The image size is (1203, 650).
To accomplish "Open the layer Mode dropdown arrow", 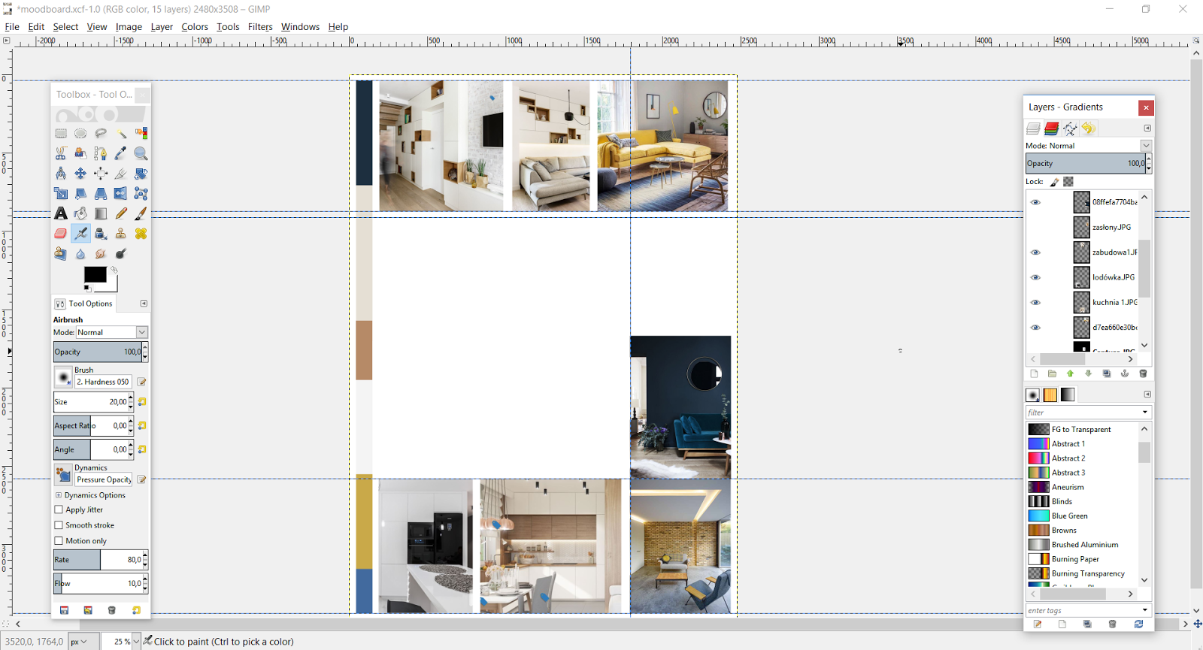I will coord(1146,146).
